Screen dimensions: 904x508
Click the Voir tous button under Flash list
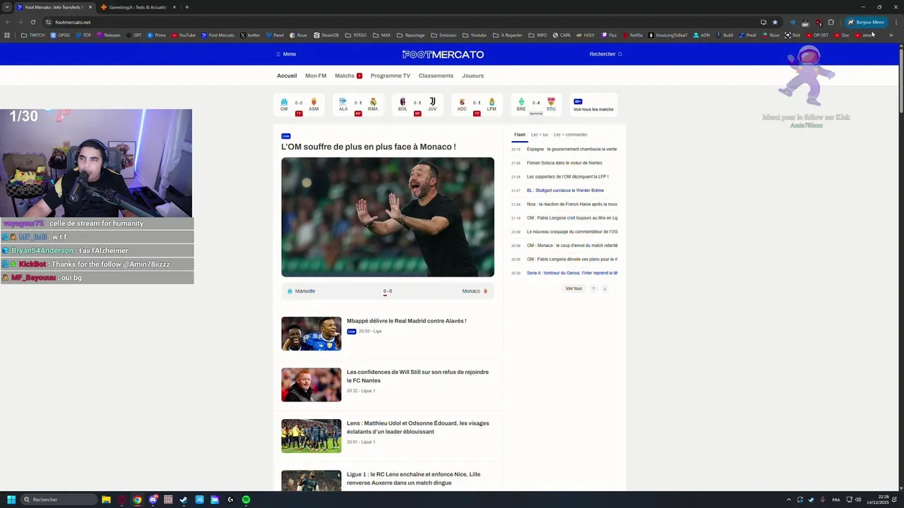pyautogui.click(x=573, y=289)
